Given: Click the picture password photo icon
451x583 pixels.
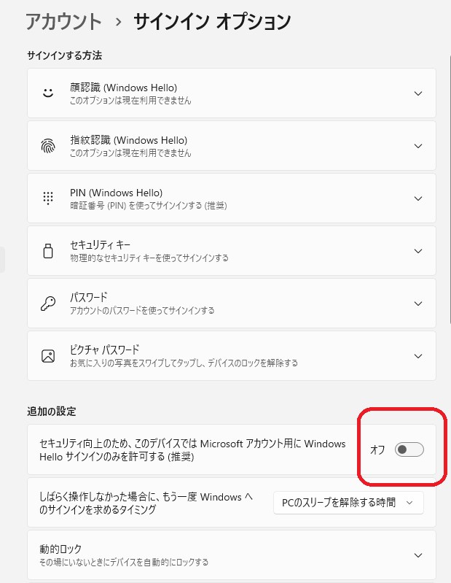Looking at the screenshot, I should [x=48, y=356].
